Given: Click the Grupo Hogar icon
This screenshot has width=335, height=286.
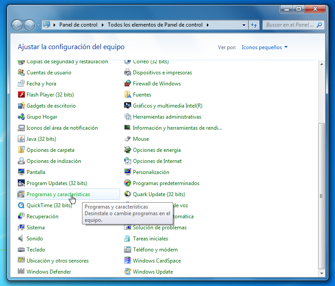Looking at the screenshot, I should (21, 117).
